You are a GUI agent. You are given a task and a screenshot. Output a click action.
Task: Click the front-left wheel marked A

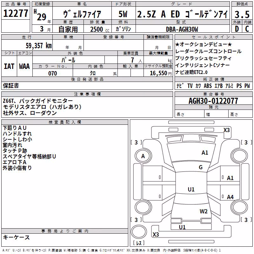coord(143,156)
